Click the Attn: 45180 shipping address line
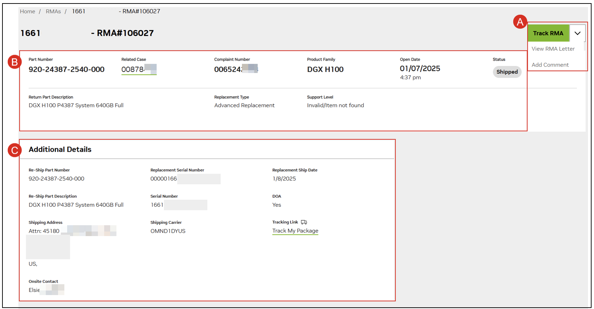 point(44,231)
